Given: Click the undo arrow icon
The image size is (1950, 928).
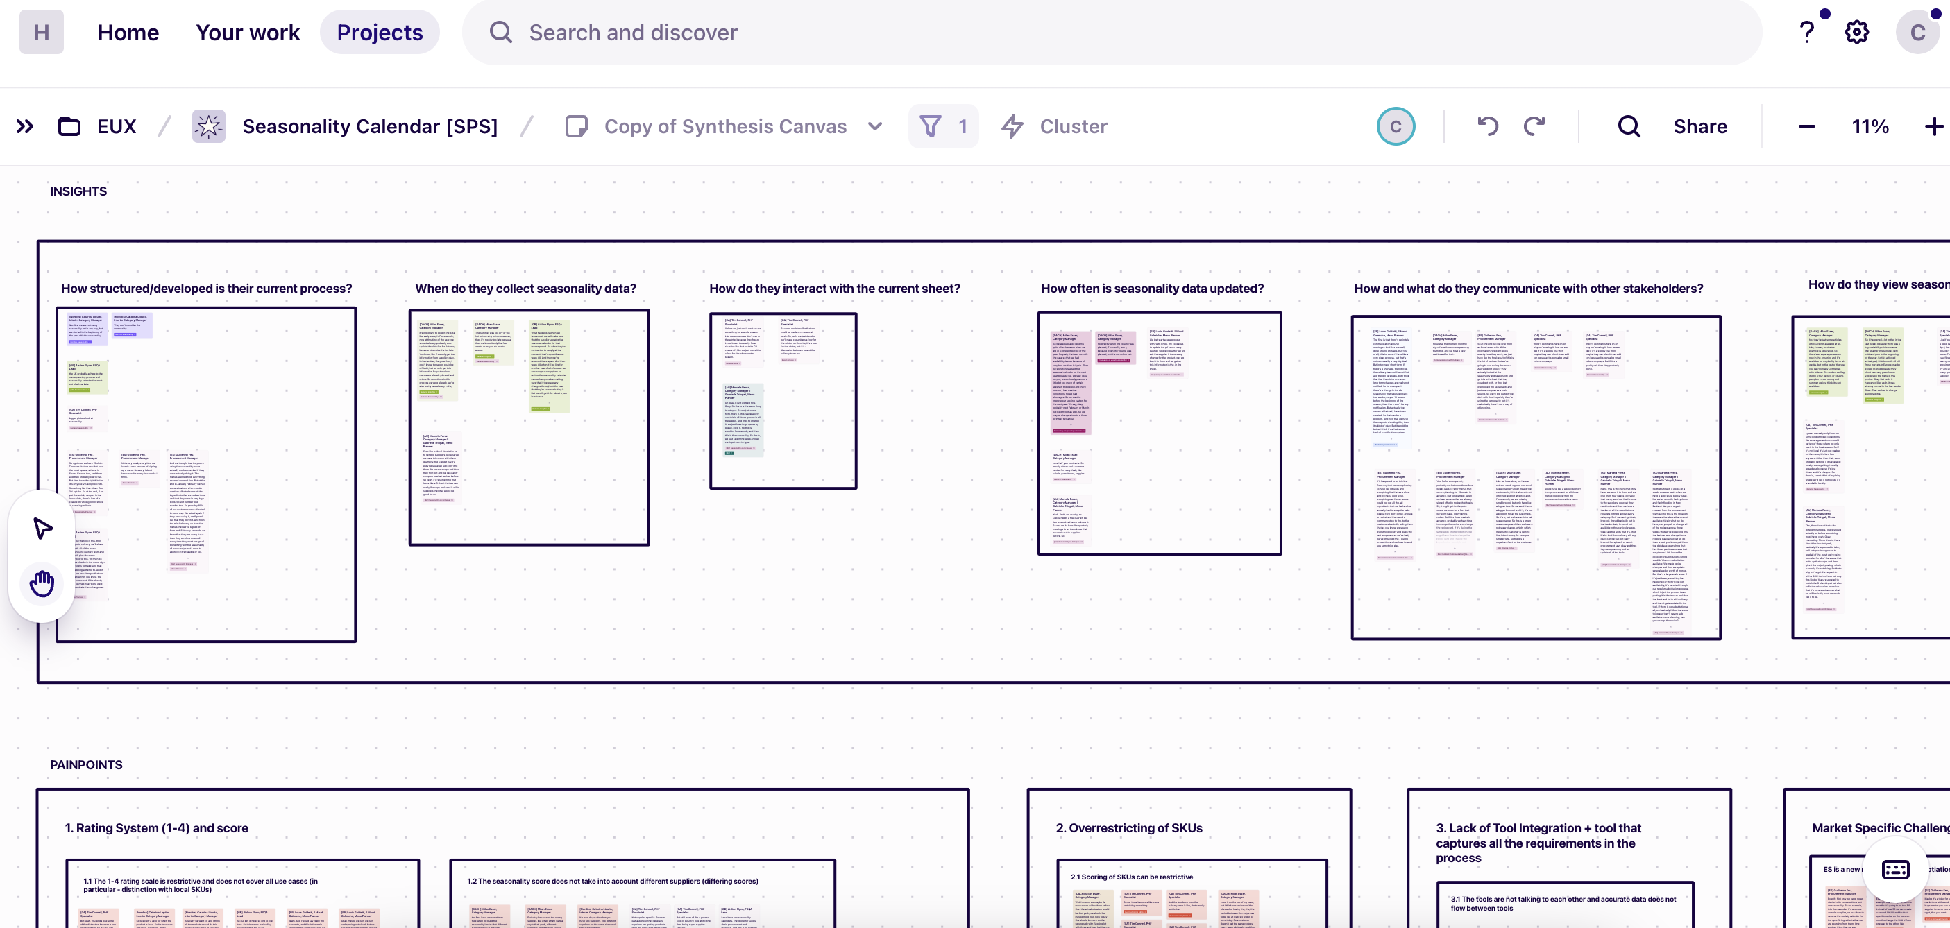Looking at the screenshot, I should [1487, 126].
